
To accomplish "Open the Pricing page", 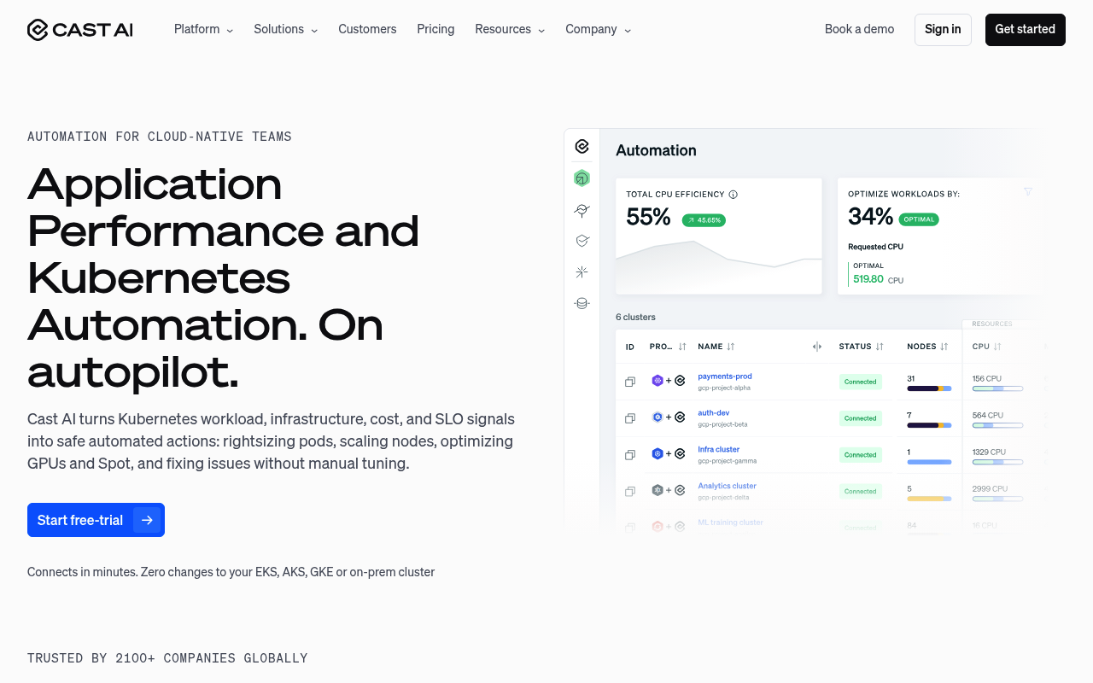I will (x=435, y=29).
